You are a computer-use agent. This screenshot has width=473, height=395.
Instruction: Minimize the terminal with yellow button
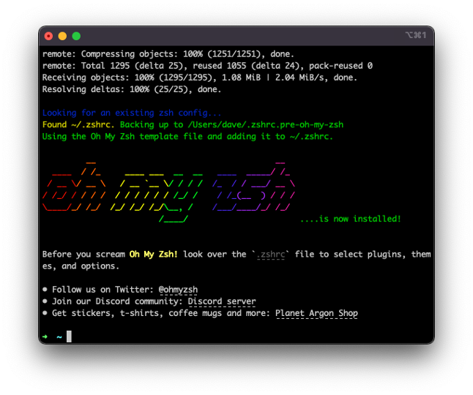tap(62, 36)
